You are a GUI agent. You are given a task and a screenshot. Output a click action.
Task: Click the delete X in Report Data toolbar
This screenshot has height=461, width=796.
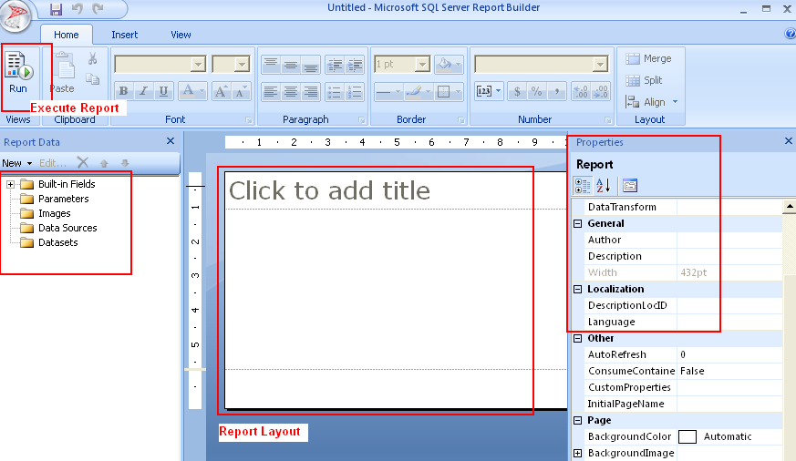click(x=83, y=163)
